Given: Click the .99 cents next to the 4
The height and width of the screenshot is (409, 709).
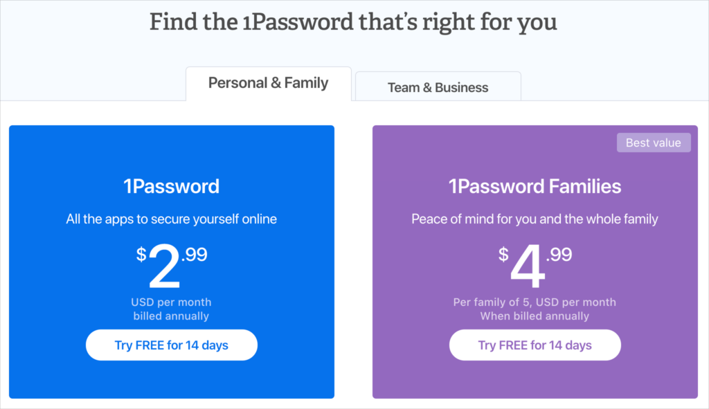Looking at the screenshot, I should pos(558,255).
